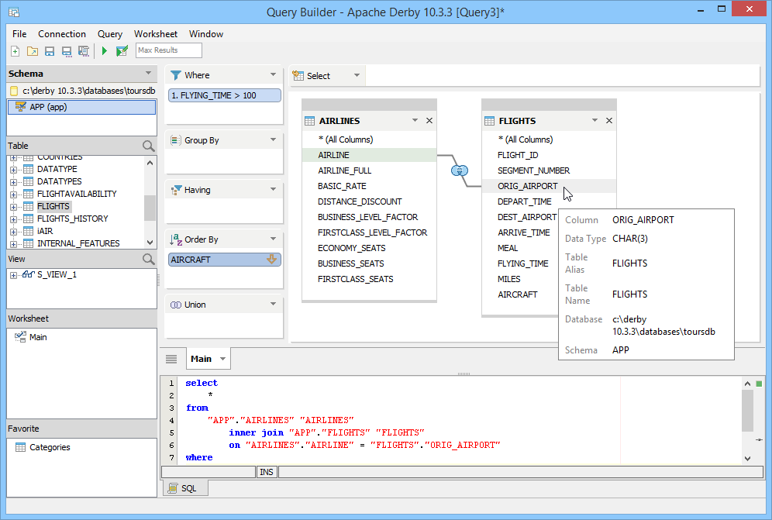Click the application icon in the title bar
772x520 pixels.
[x=14, y=12]
